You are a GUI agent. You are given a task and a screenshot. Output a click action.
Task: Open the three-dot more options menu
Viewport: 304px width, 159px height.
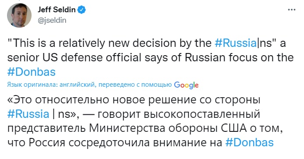click(x=292, y=10)
